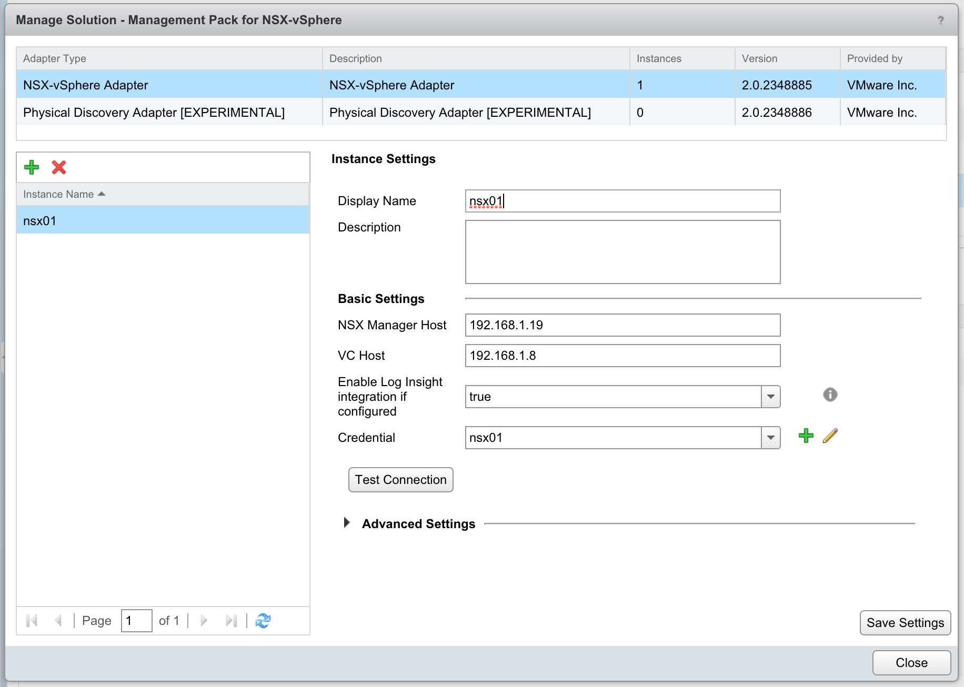Click the Instances column header
964x687 pixels.
682,58
